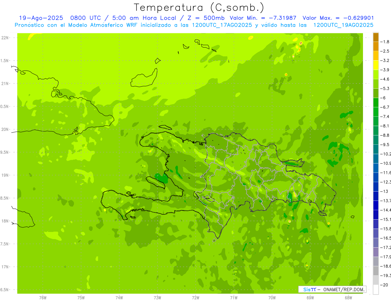This screenshot has width=391, height=302.
Task: Click the 'Temperatura (C,somb.)' map title
Action: point(199,7)
